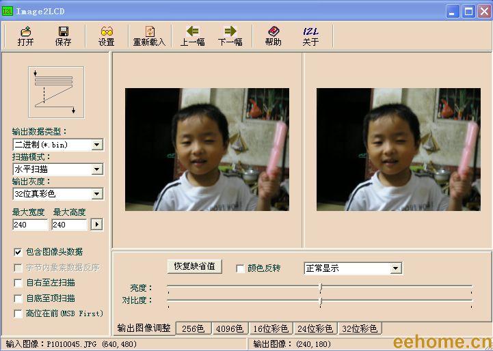Image resolution: width=493 pixels, height=351 pixels.
Task: Click the 输出数据类型 label
Action: pos(39,132)
